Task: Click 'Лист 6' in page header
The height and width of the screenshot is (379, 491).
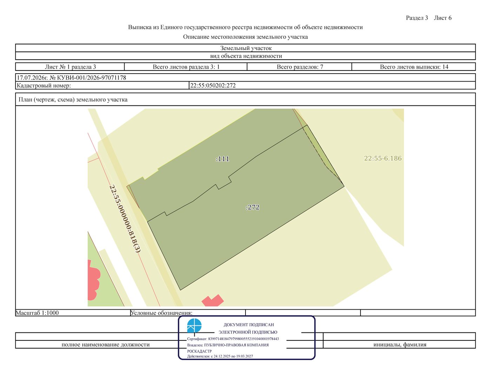Action: coord(443,18)
